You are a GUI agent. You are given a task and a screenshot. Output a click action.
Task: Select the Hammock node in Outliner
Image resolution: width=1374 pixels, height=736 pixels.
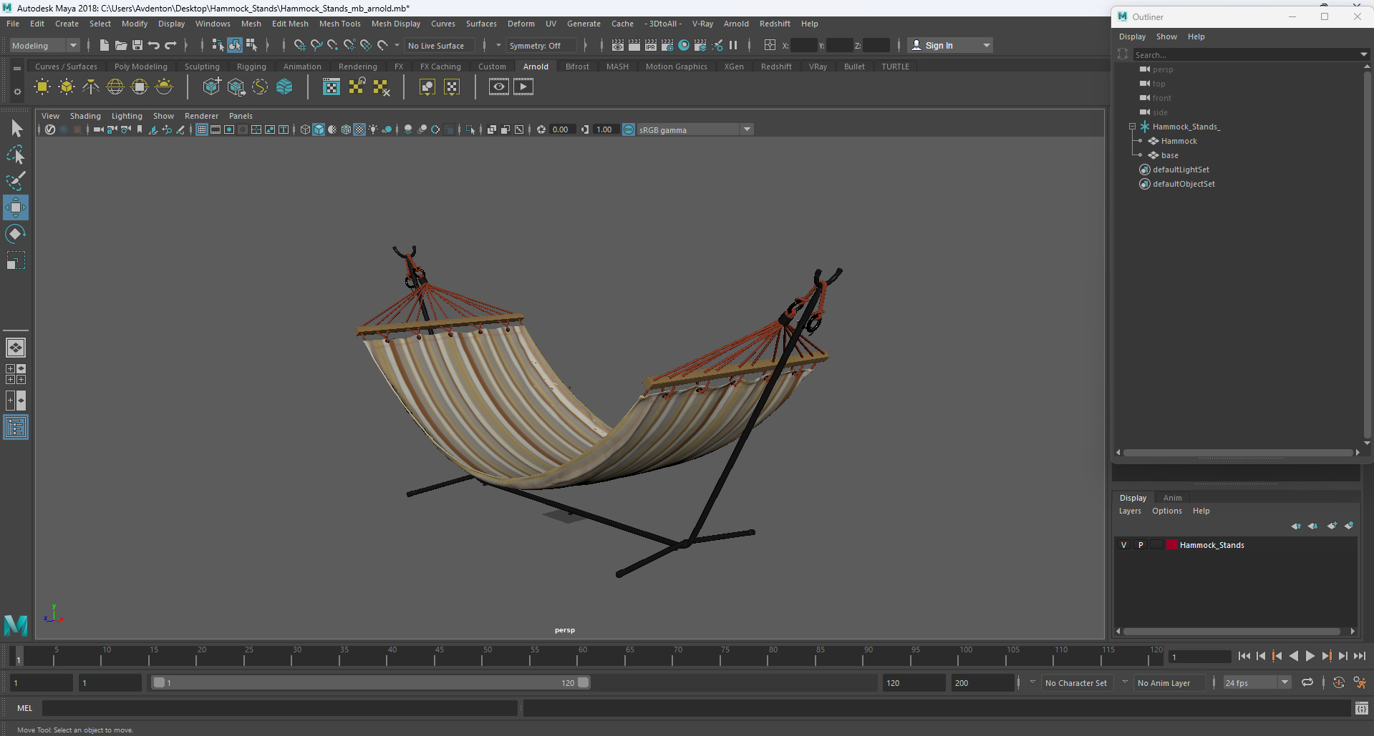(1179, 141)
